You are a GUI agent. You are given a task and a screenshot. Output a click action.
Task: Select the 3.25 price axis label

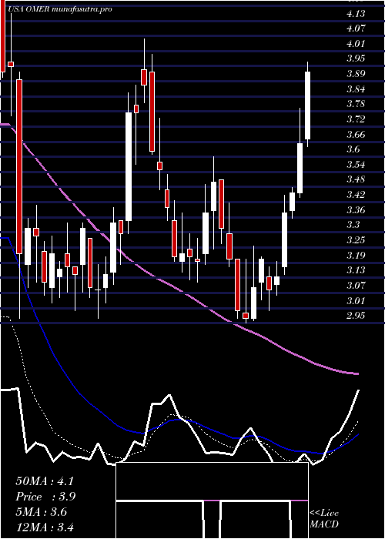click(356, 240)
